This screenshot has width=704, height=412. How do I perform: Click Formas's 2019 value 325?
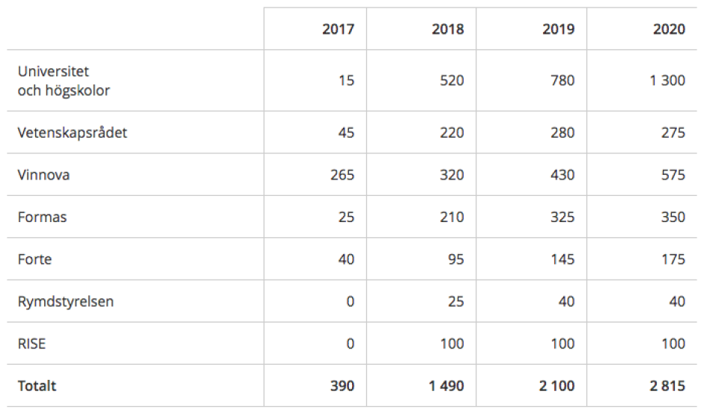pos(562,218)
